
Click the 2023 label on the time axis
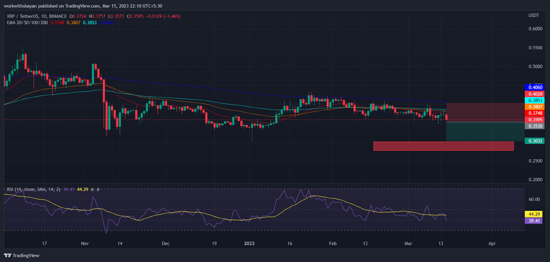[x=249, y=243]
